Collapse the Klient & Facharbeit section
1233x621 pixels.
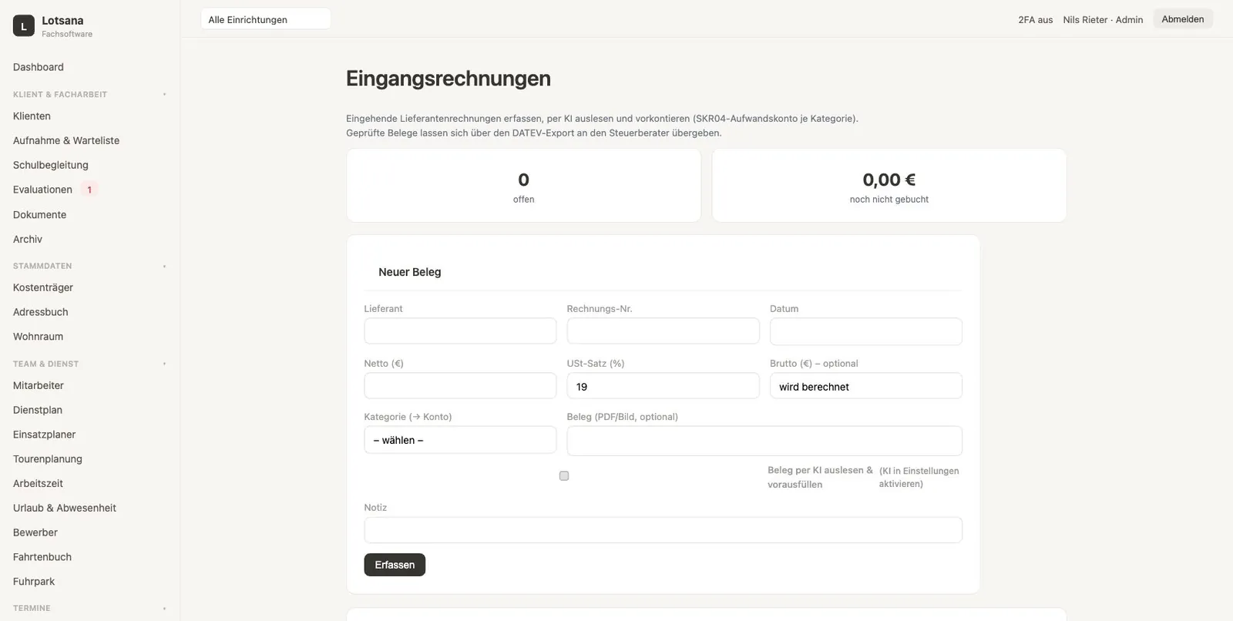(164, 95)
